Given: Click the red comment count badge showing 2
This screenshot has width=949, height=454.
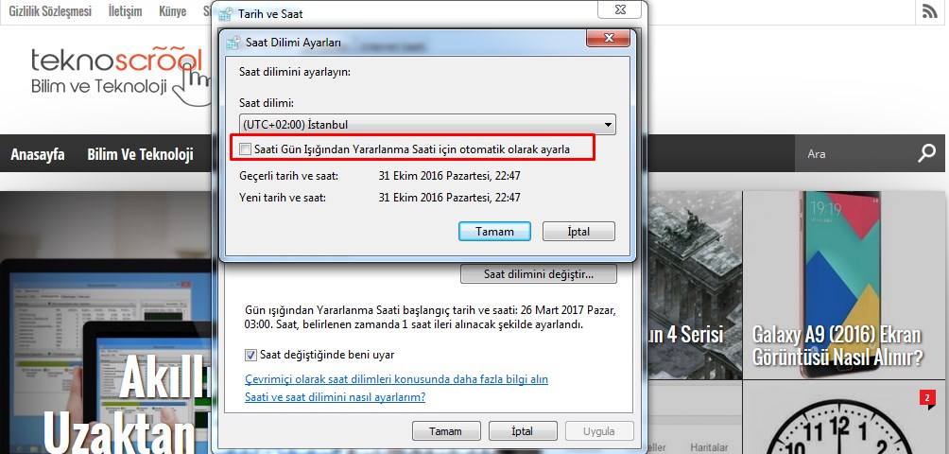Looking at the screenshot, I should tap(927, 397).
